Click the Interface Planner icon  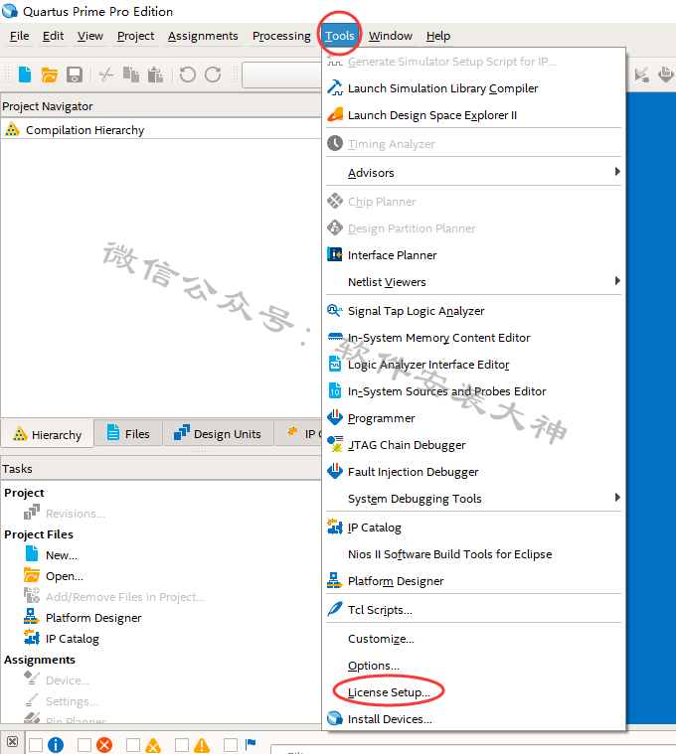pos(335,255)
